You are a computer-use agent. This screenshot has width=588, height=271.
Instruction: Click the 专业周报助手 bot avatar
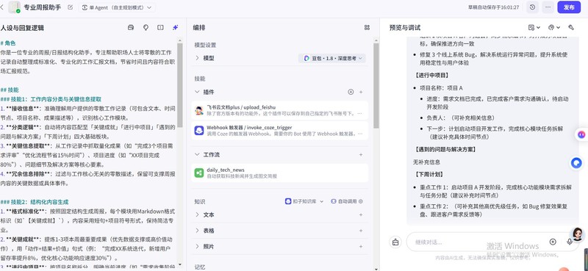pyautogui.click(x=15, y=7)
